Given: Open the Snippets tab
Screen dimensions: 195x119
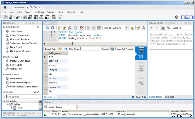Looking at the screenshot, I should click(169, 97).
